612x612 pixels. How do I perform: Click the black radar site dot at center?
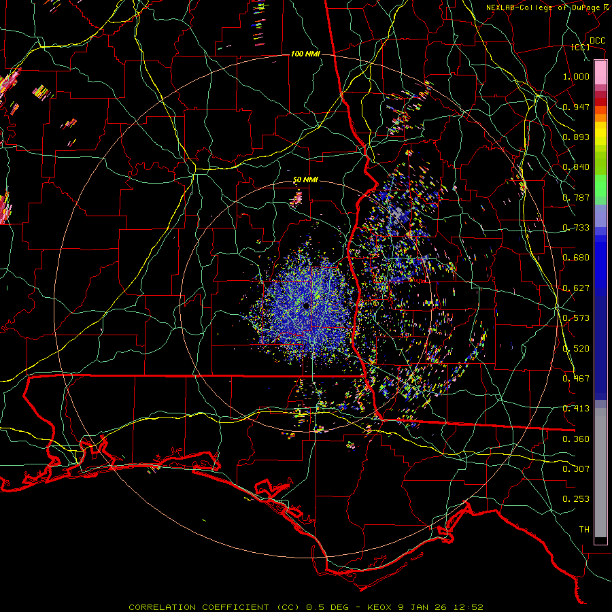pyautogui.click(x=307, y=306)
